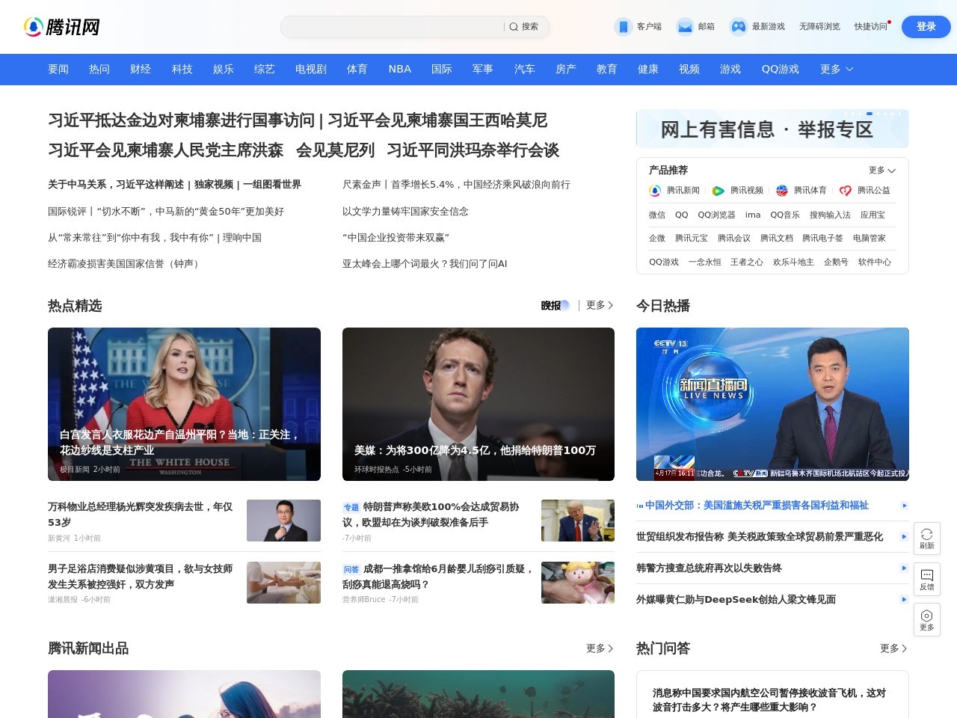Click the 腾讯新闻 product icon
The image size is (957, 718).
click(655, 191)
